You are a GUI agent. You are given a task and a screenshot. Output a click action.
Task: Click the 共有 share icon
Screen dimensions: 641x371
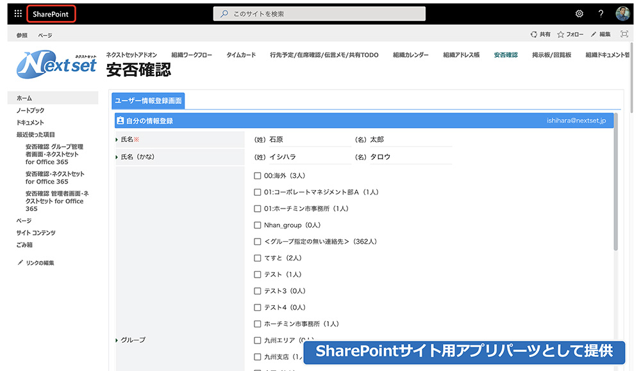[538, 34]
